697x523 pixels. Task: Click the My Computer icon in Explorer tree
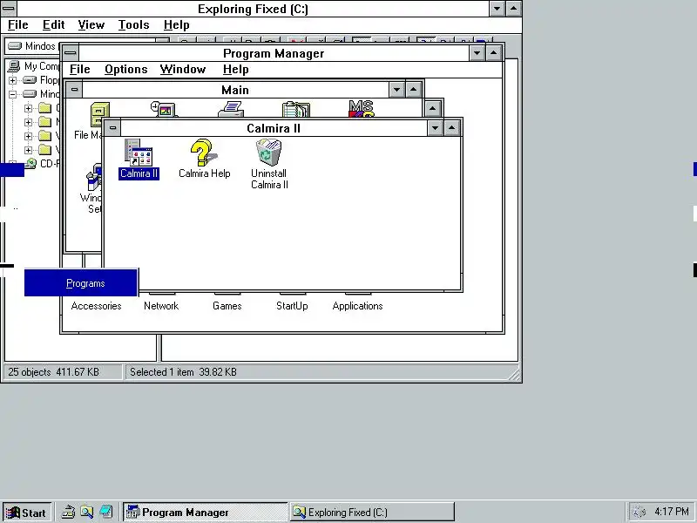14,66
